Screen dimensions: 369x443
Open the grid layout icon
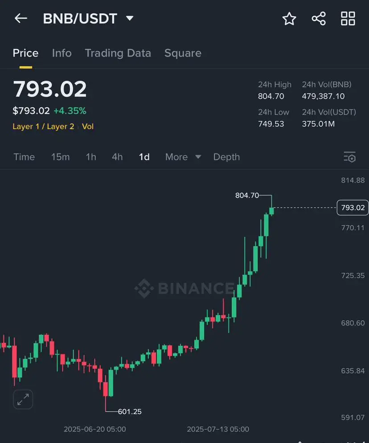click(x=348, y=19)
